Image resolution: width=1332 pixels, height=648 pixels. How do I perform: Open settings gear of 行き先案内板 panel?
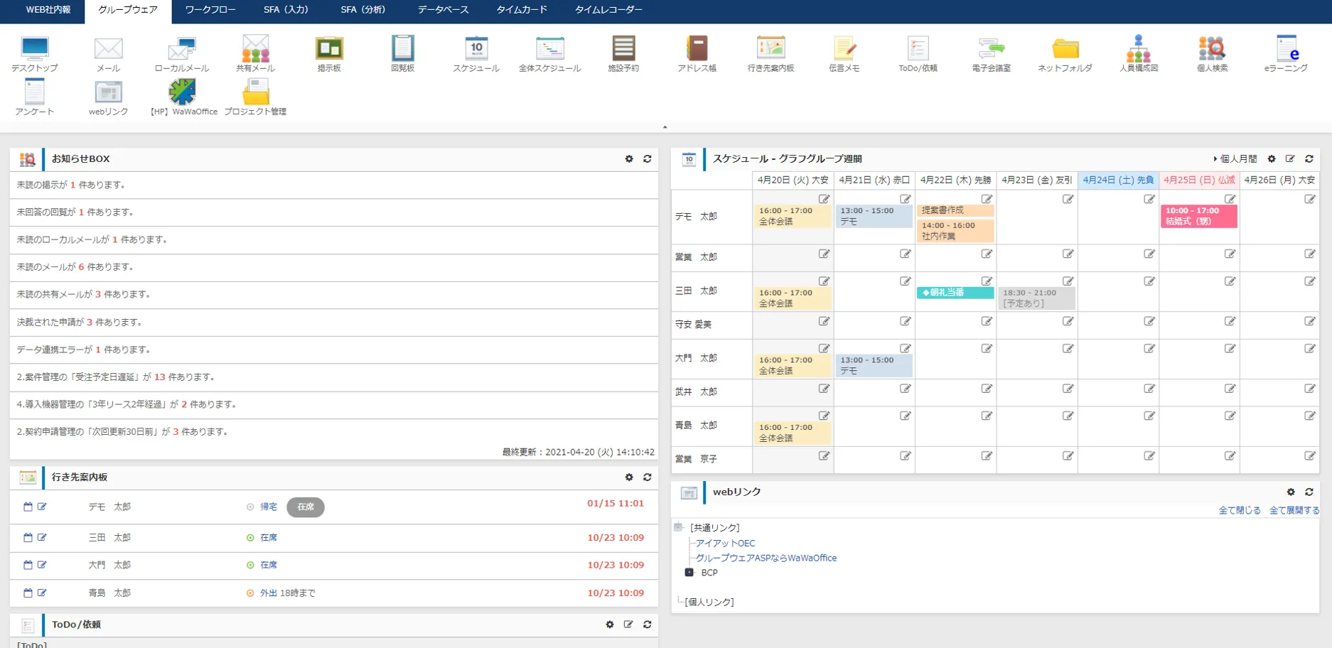629,477
